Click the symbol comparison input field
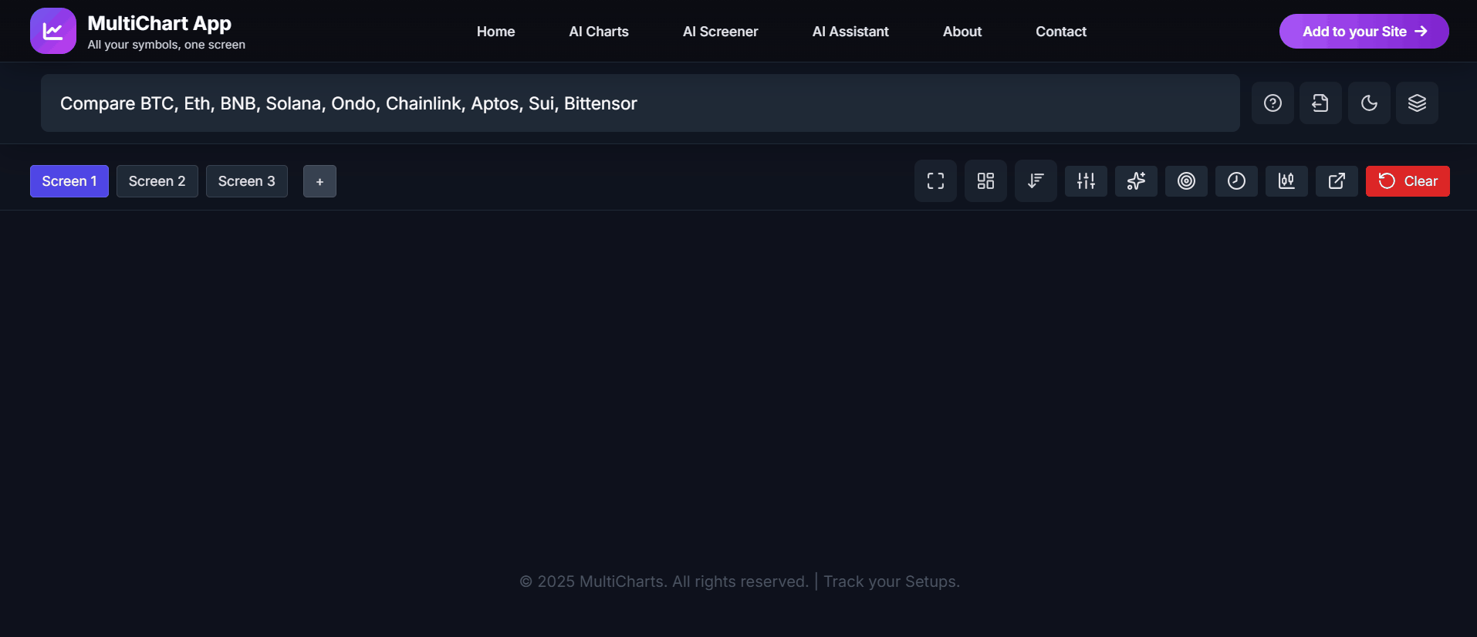The image size is (1477, 637). (640, 103)
